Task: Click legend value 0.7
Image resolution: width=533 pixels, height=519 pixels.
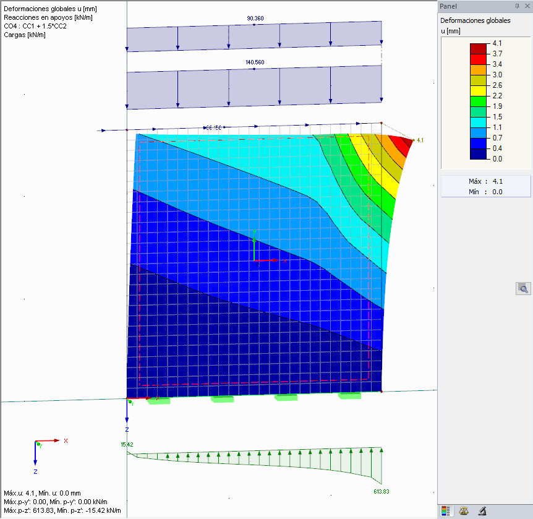Action: click(x=497, y=138)
